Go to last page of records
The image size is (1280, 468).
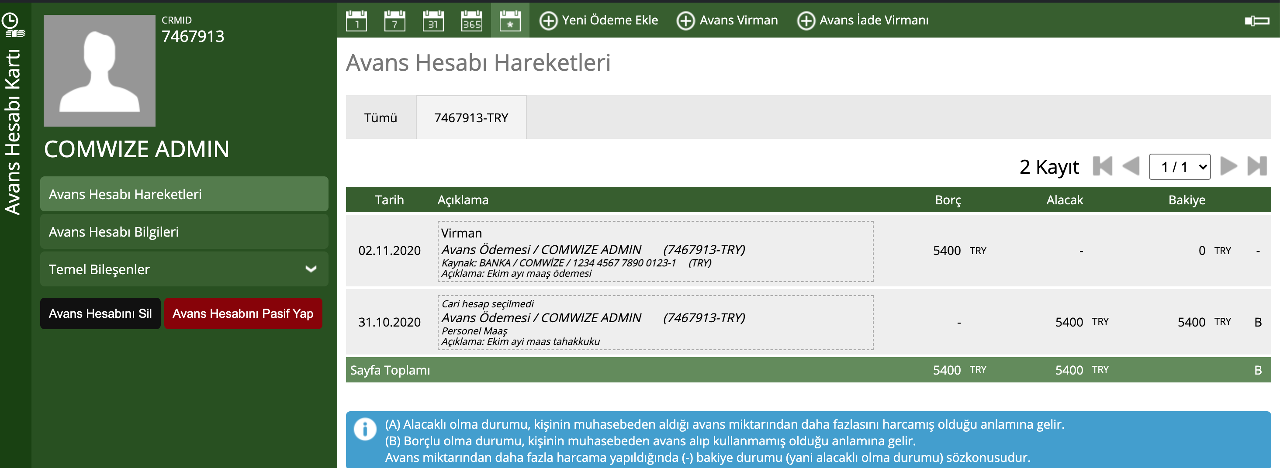[1257, 166]
